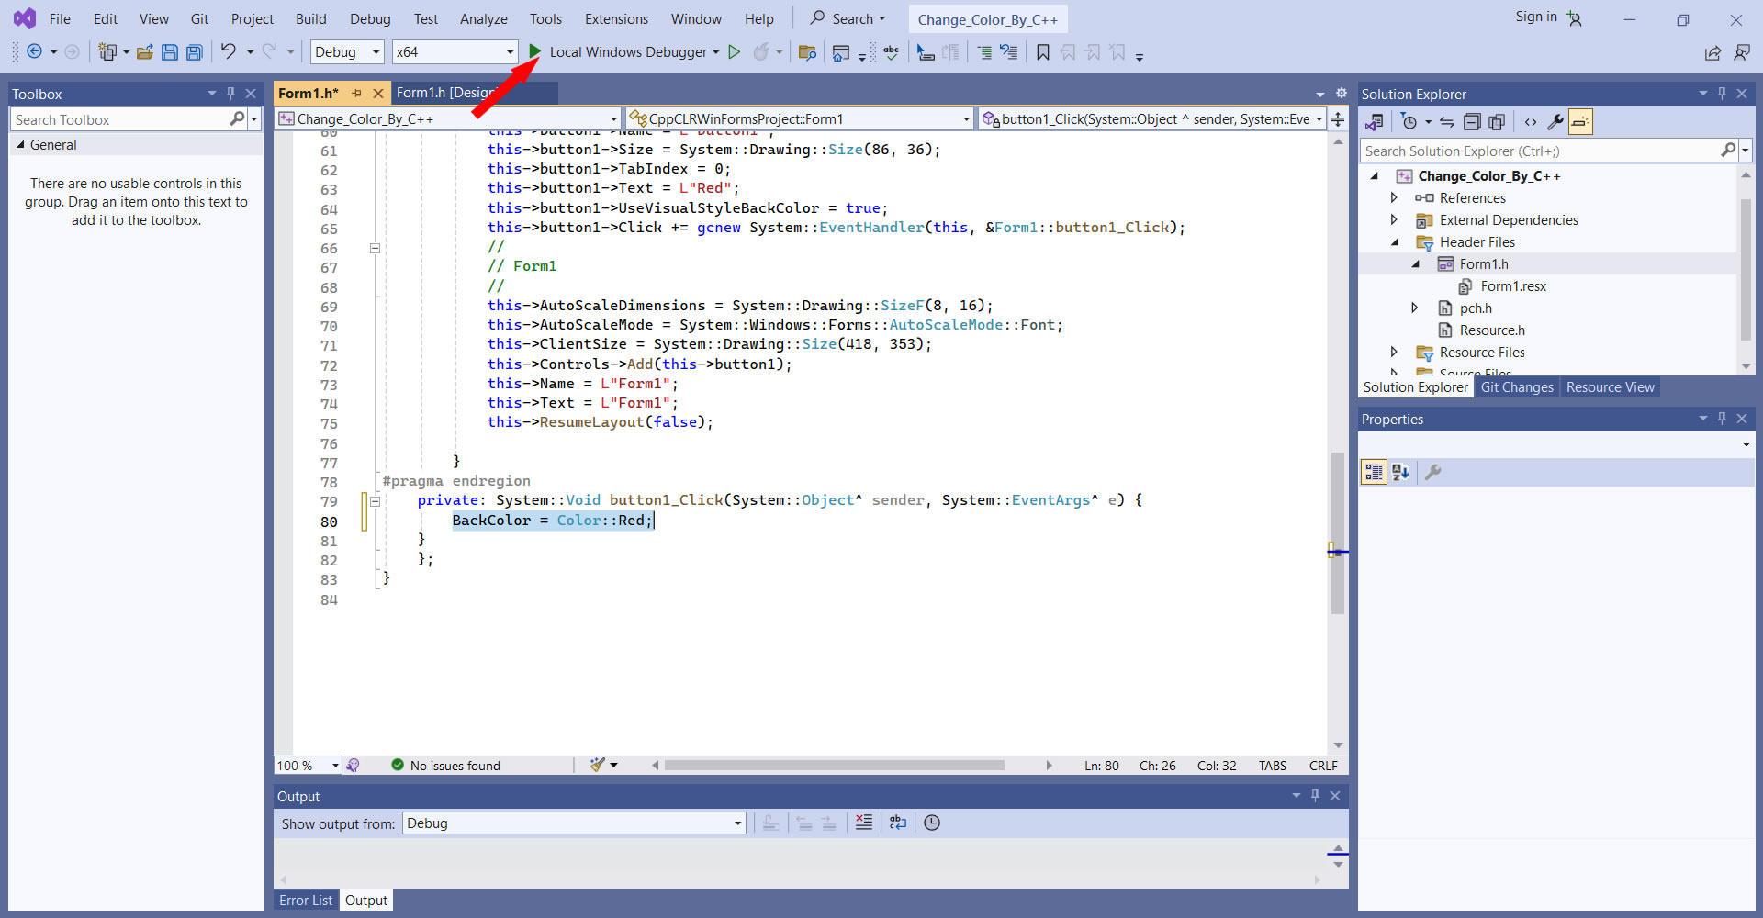The height and width of the screenshot is (918, 1763).
Task: Toggle Preview Selected Items in Solution Explorer
Action: pos(1580,122)
